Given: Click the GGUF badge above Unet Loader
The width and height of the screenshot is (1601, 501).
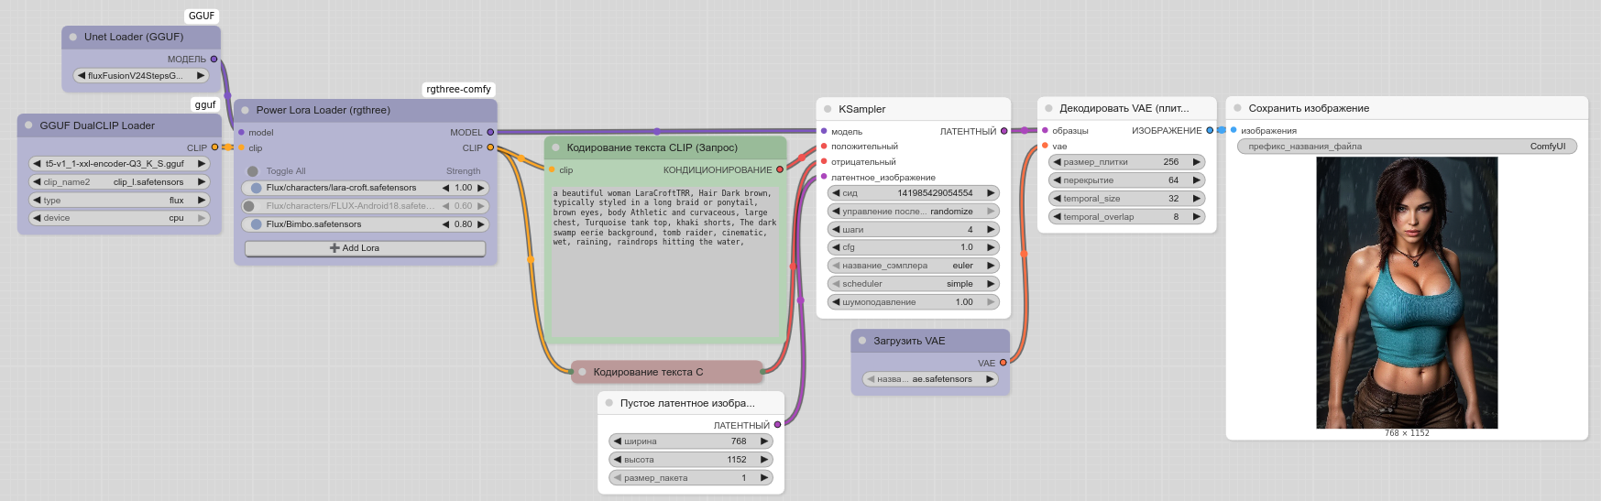Looking at the screenshot, I should 202,16.
